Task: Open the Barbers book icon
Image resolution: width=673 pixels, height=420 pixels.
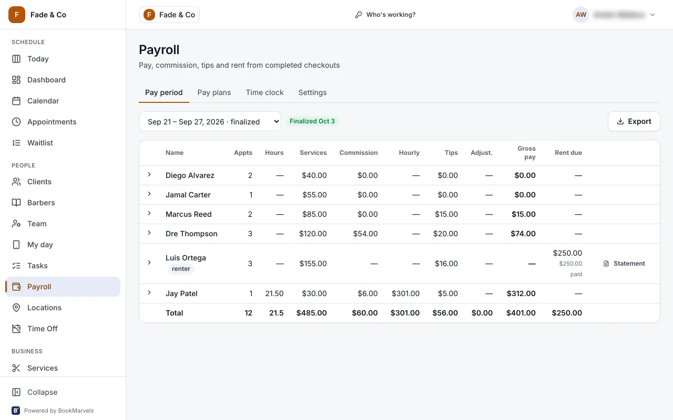Action: [16, 203]
